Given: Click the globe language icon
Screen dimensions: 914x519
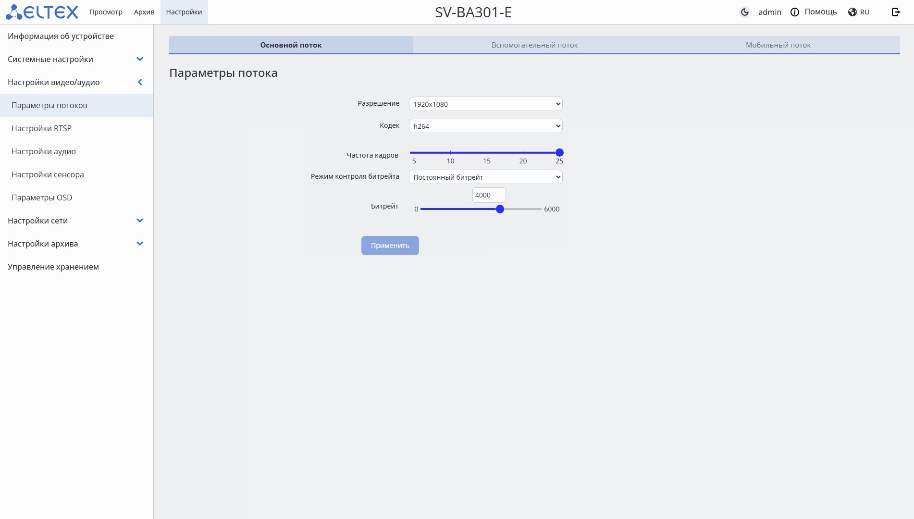Looking at the screenshot, I should 852,12.
